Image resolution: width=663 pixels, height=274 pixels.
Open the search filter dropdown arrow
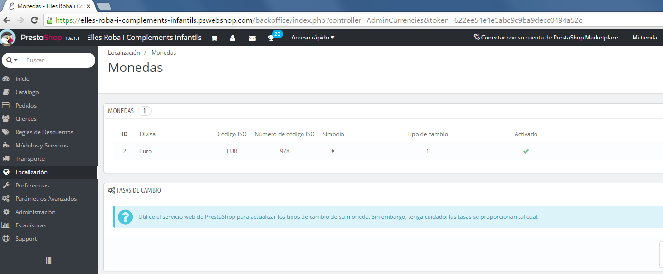coord(12,60)
